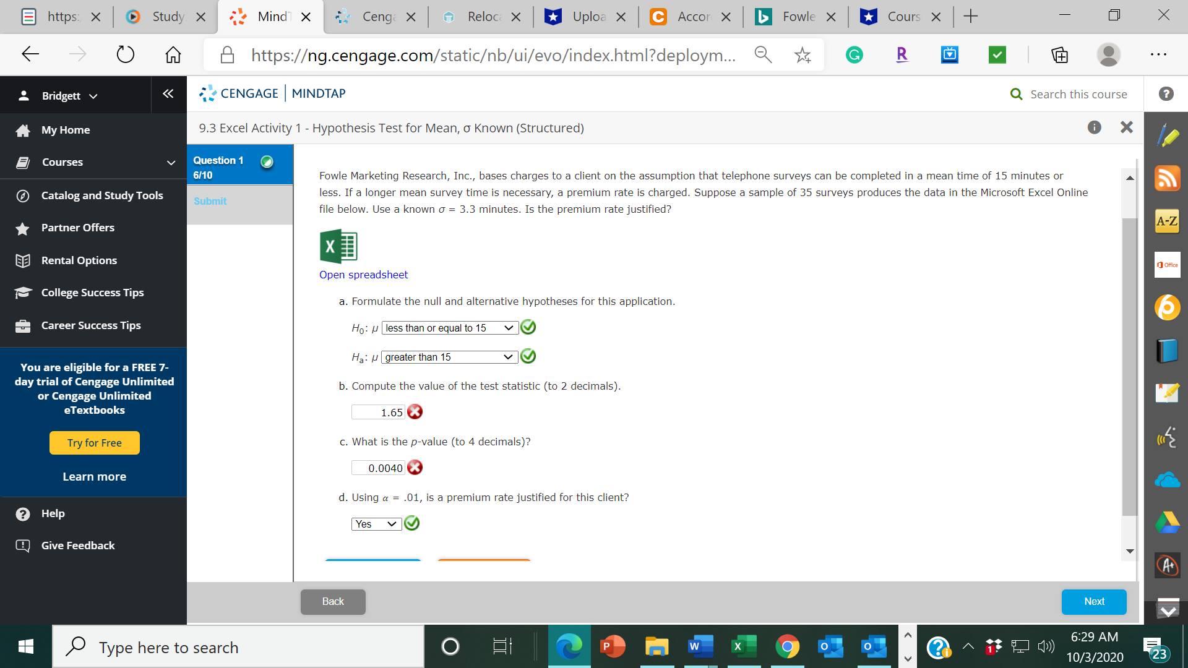This screenshot has height=668, width=1188.
Task: Click the Excel spreadsheet icon
Action: pos(338,247)
